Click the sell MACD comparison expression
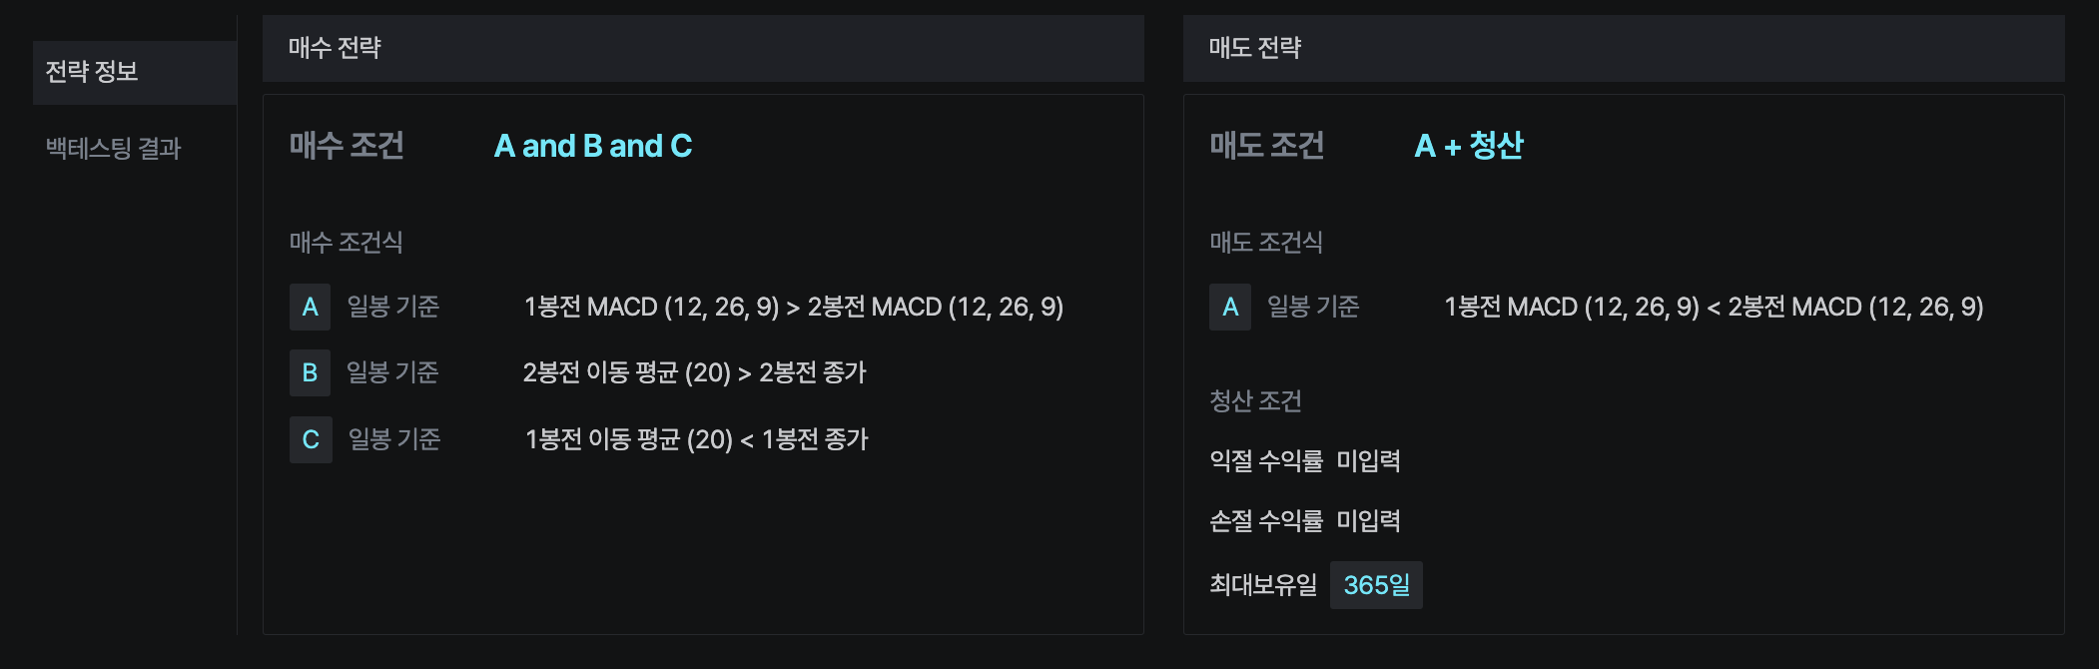 coord(1714,307)
